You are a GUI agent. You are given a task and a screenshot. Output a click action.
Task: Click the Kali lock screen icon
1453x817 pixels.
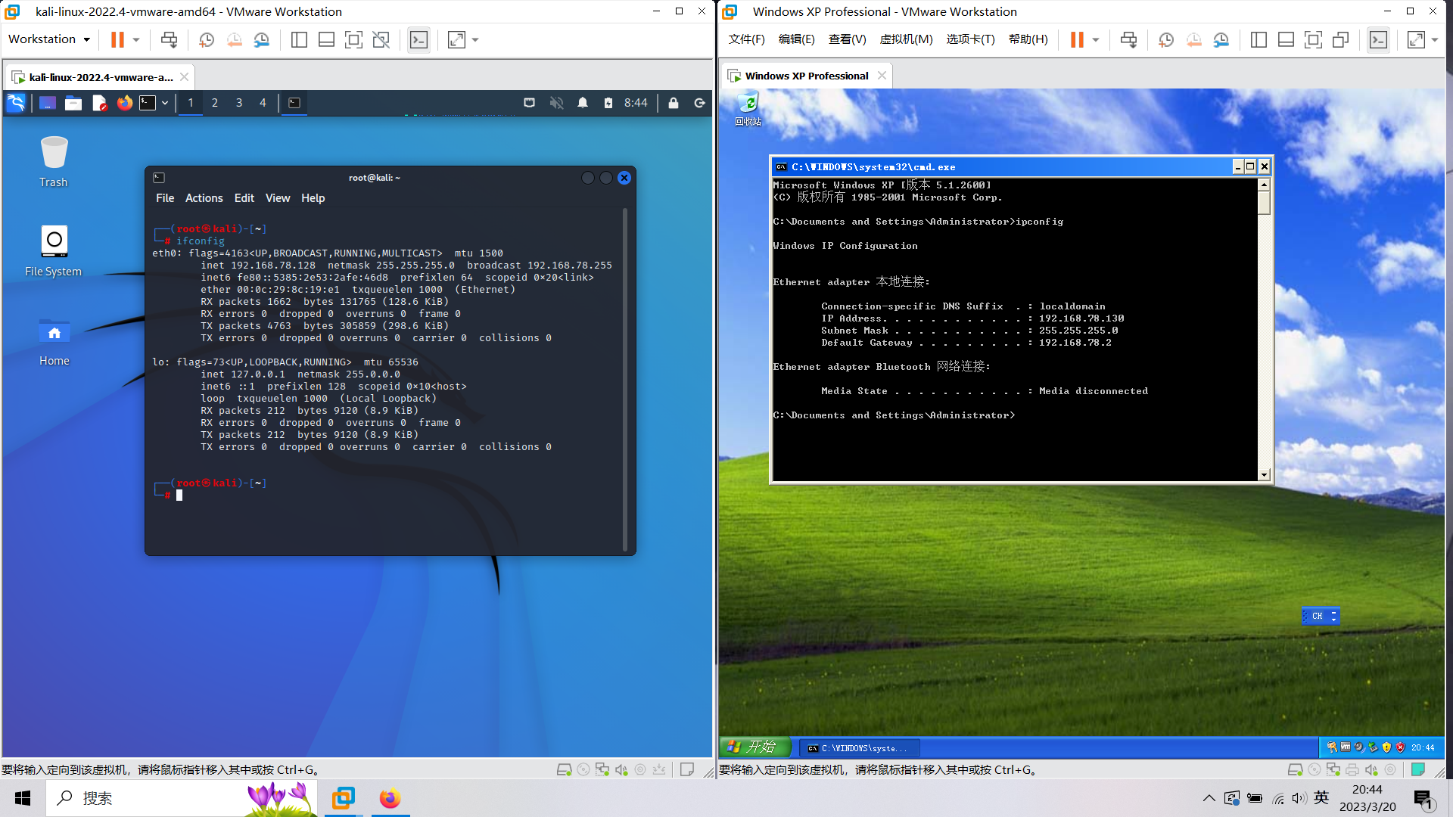click(673, 103)
